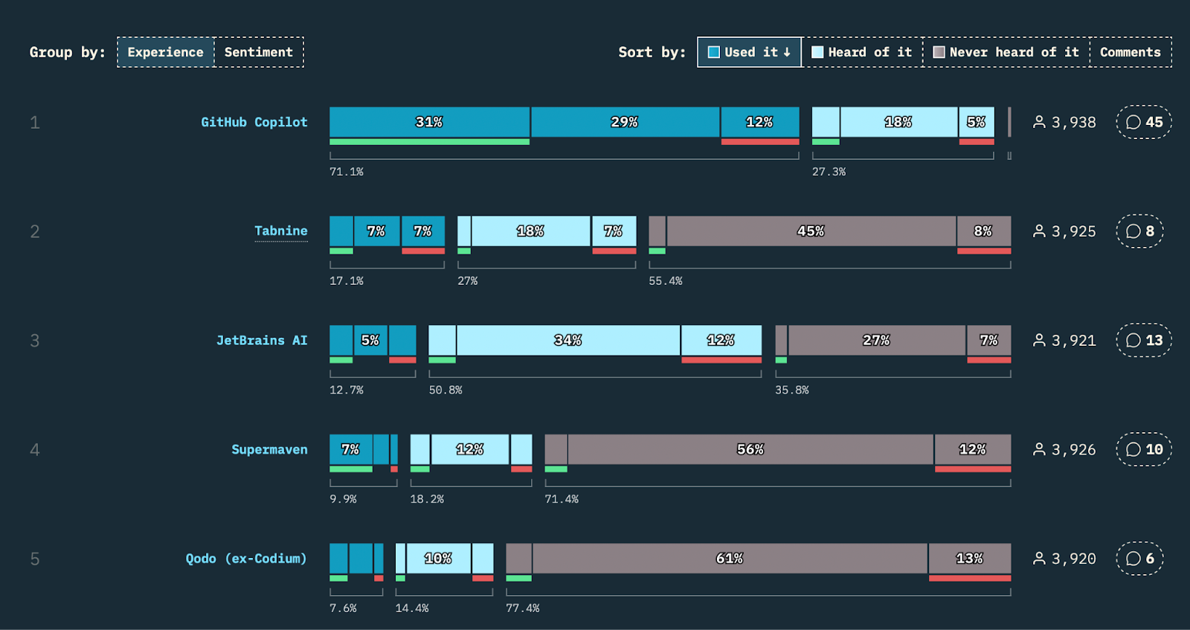
Task: Click Qodo's 77.4% total label
Action: tap(523, 608)
